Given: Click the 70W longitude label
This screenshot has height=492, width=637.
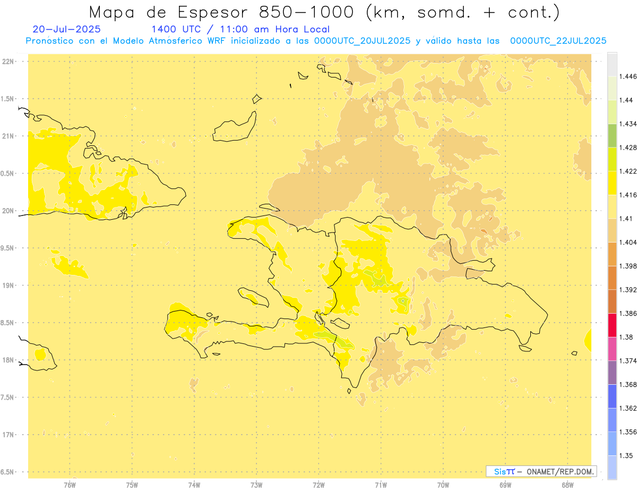Looking at the screenshot, I should [443, 485].
